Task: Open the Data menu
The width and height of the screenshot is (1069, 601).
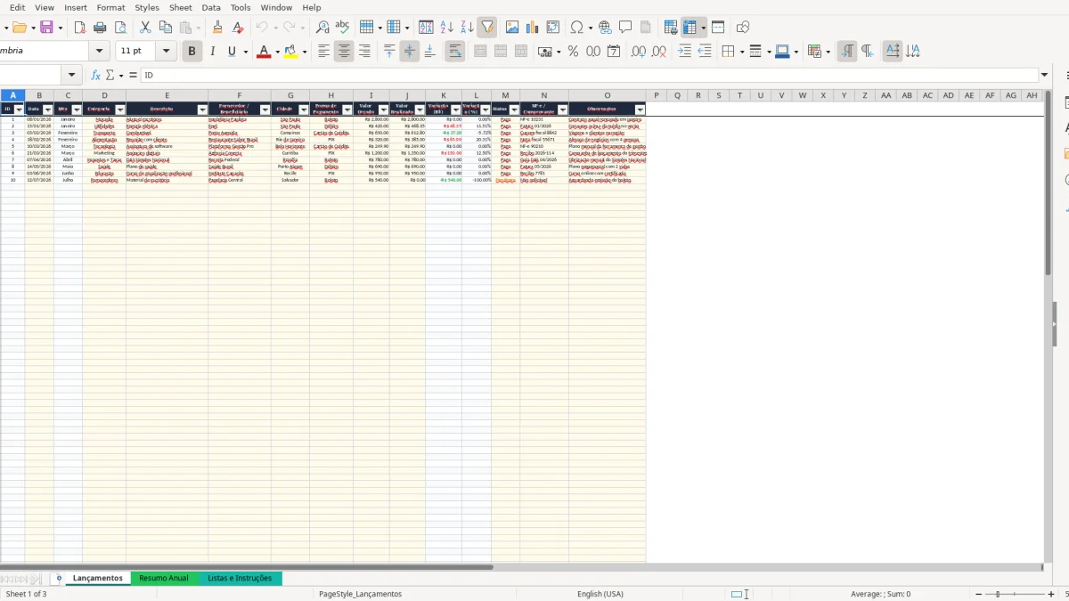Action: [211, 7]
